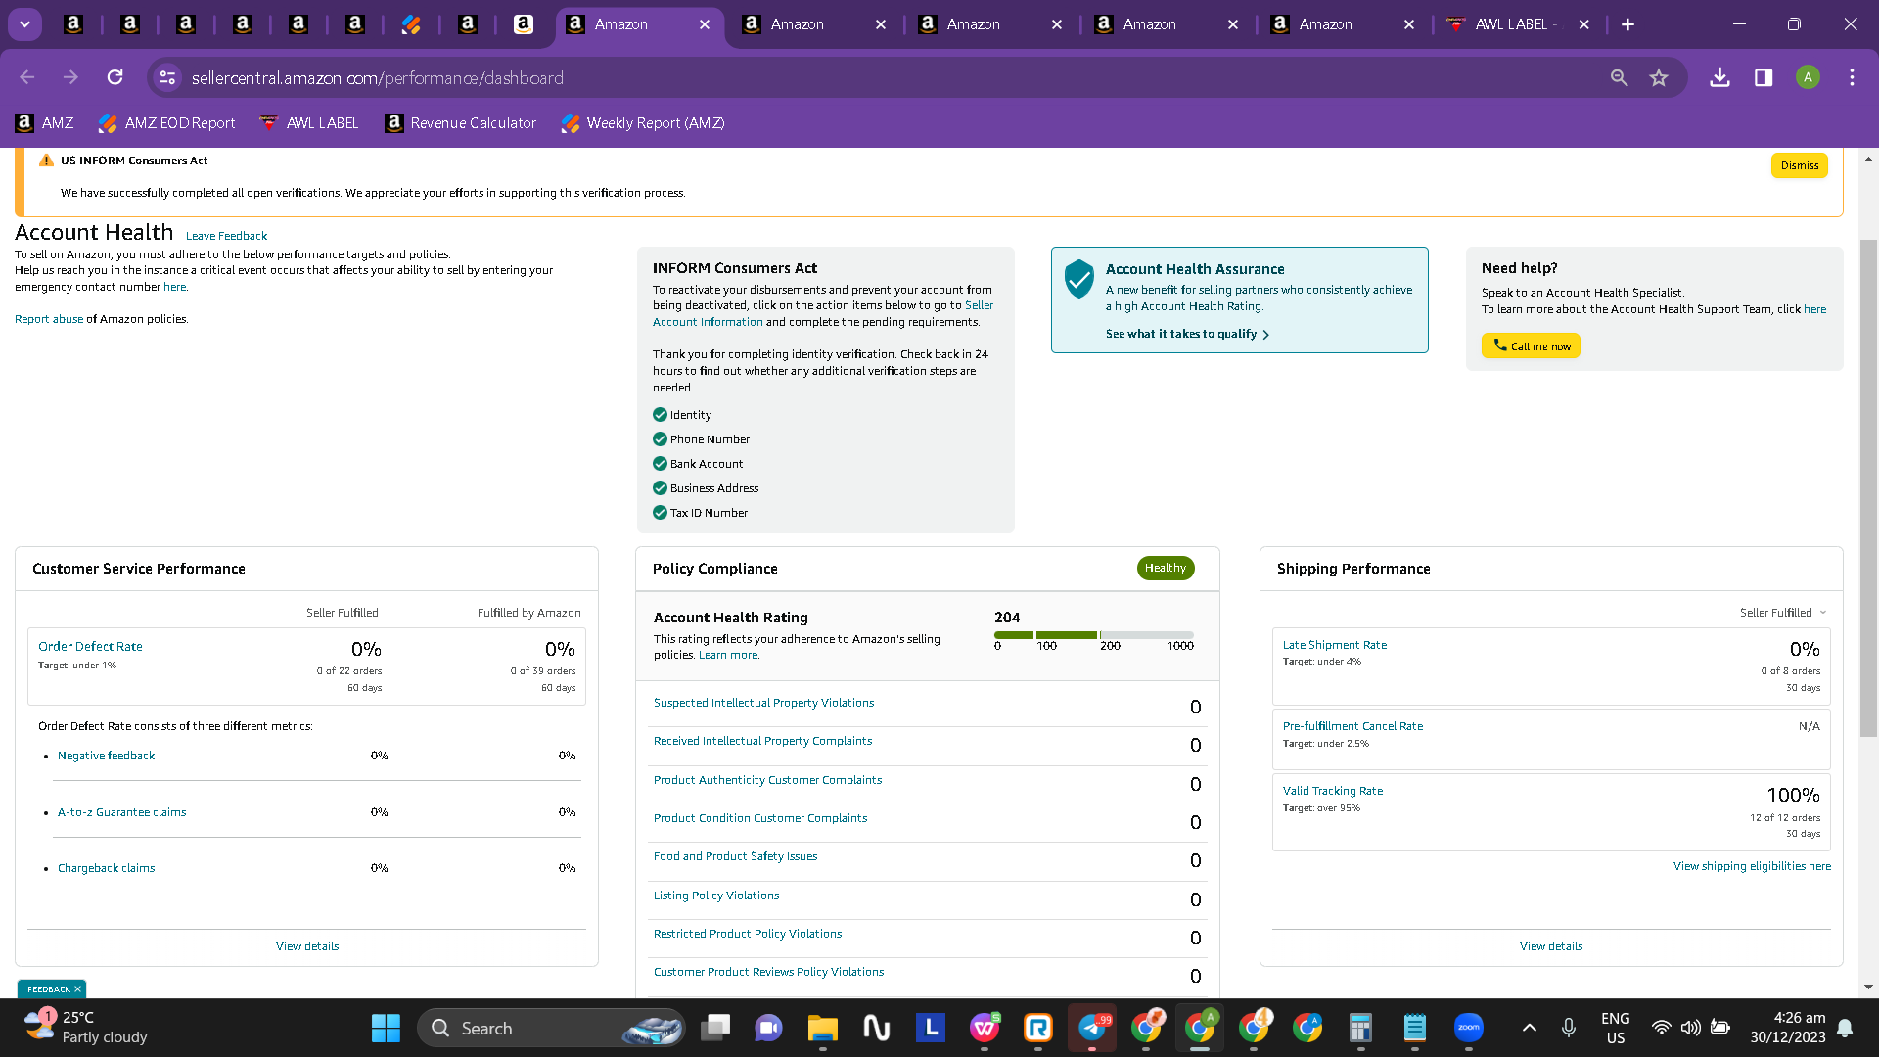Open File Explorer from the taskbar
Image resolution: width=1879 pixels, height=1057 pixels.
point(822,1028)
